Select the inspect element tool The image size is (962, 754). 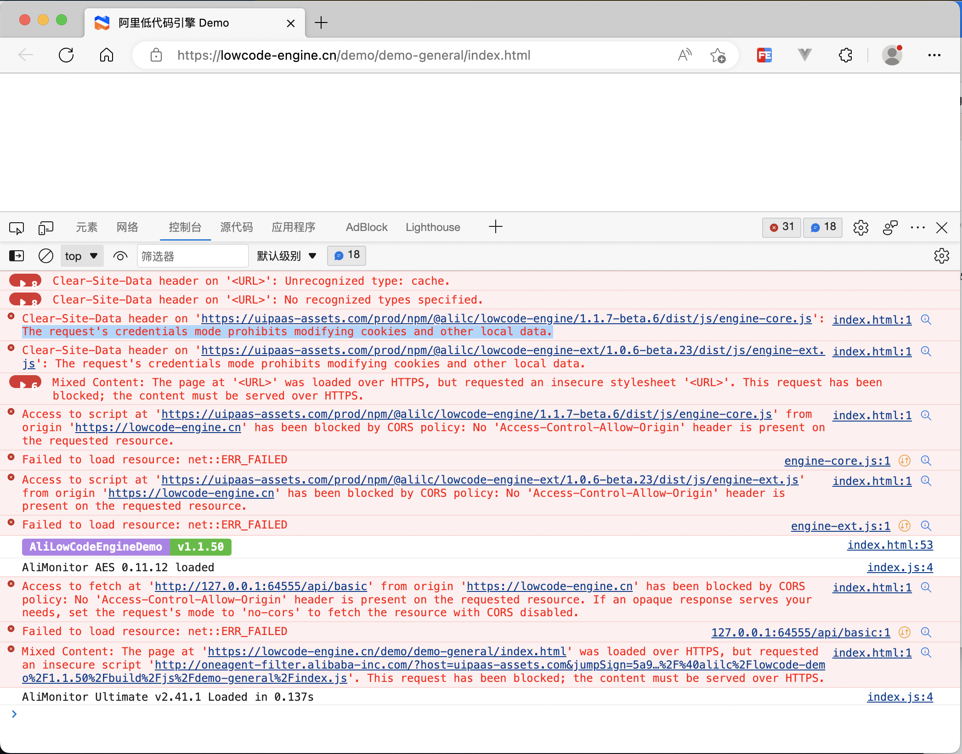tap(16, 228)
